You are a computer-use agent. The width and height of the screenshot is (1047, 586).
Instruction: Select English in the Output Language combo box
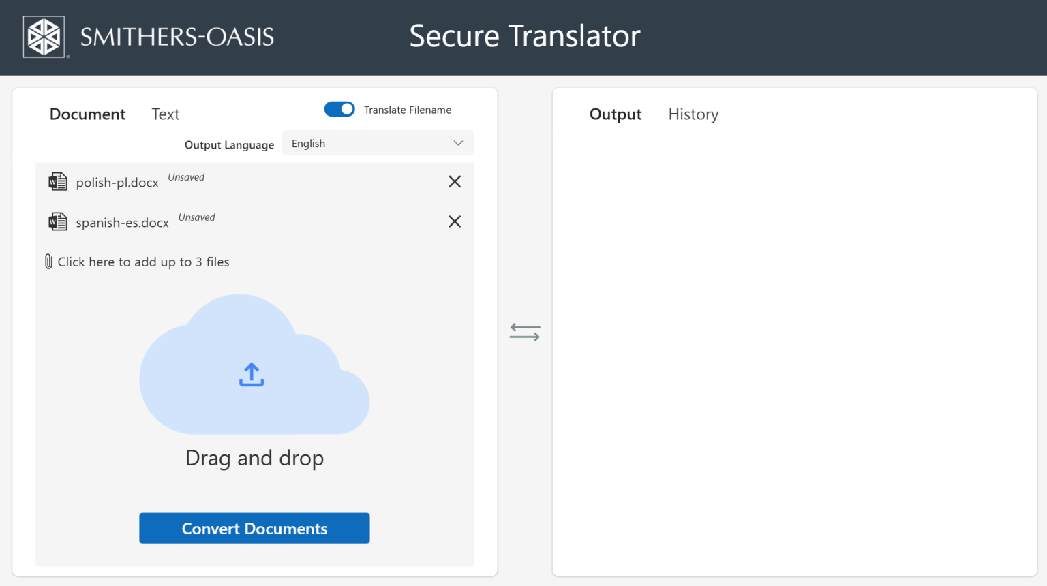click(378, 143)
